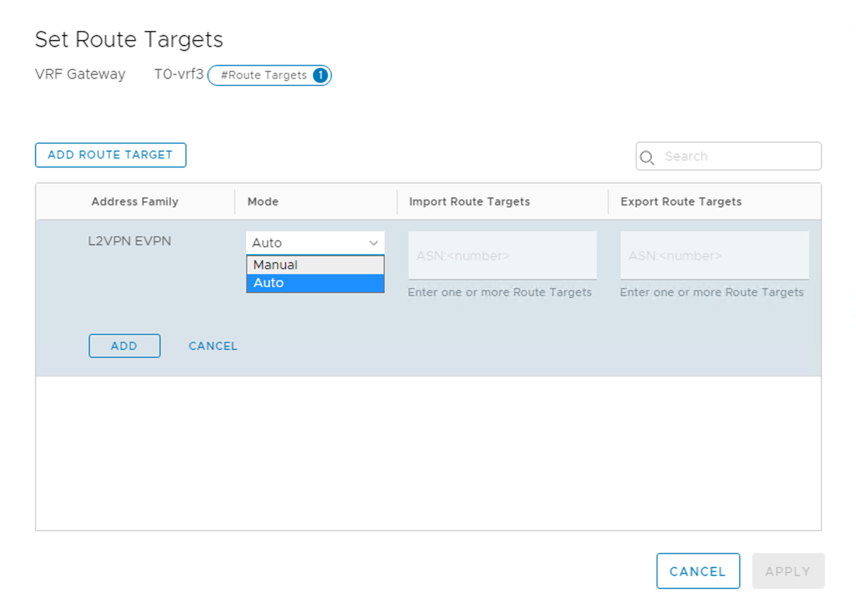Click the chevron arrow in the Mode dropdown
The image size is (856, 614).
point(374,243)
